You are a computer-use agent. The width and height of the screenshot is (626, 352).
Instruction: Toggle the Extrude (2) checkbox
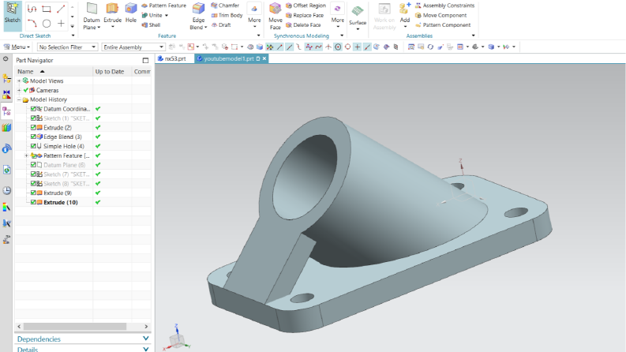tap(33, 127)
